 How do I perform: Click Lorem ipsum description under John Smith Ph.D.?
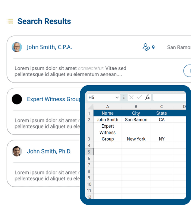(47, 176)
